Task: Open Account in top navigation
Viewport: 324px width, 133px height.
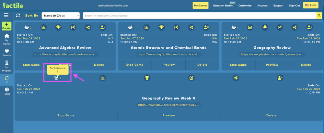Action: click(x=262, y=5)
